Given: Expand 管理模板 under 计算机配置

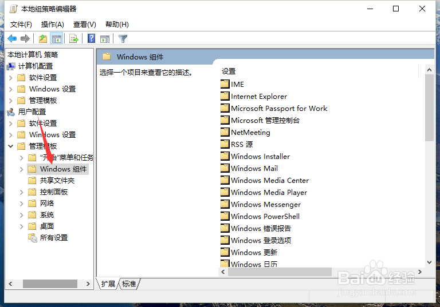Looking at the screenshot, I should 11,101.
